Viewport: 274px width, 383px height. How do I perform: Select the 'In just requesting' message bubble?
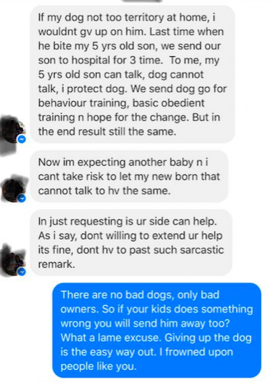coord(131,243)
